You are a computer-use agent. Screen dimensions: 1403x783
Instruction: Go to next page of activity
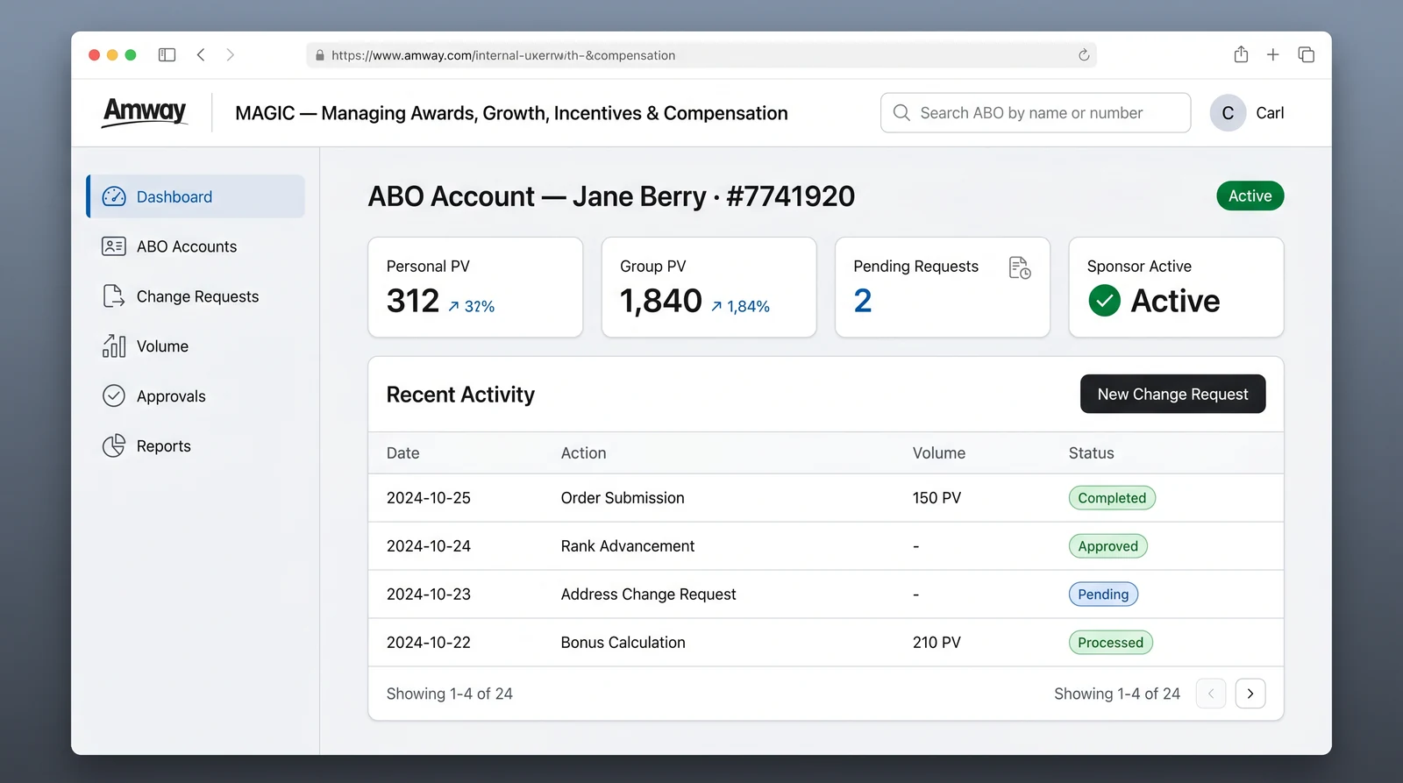[1250, 694]
